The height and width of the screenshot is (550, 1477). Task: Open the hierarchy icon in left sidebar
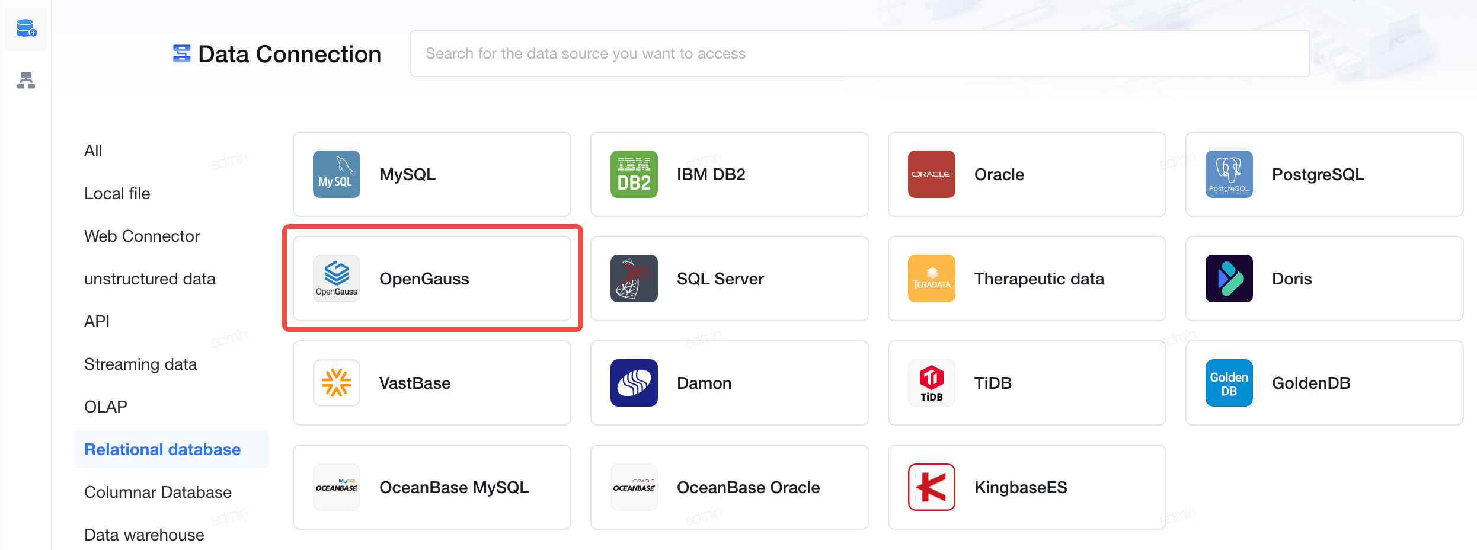pos(26,80)
